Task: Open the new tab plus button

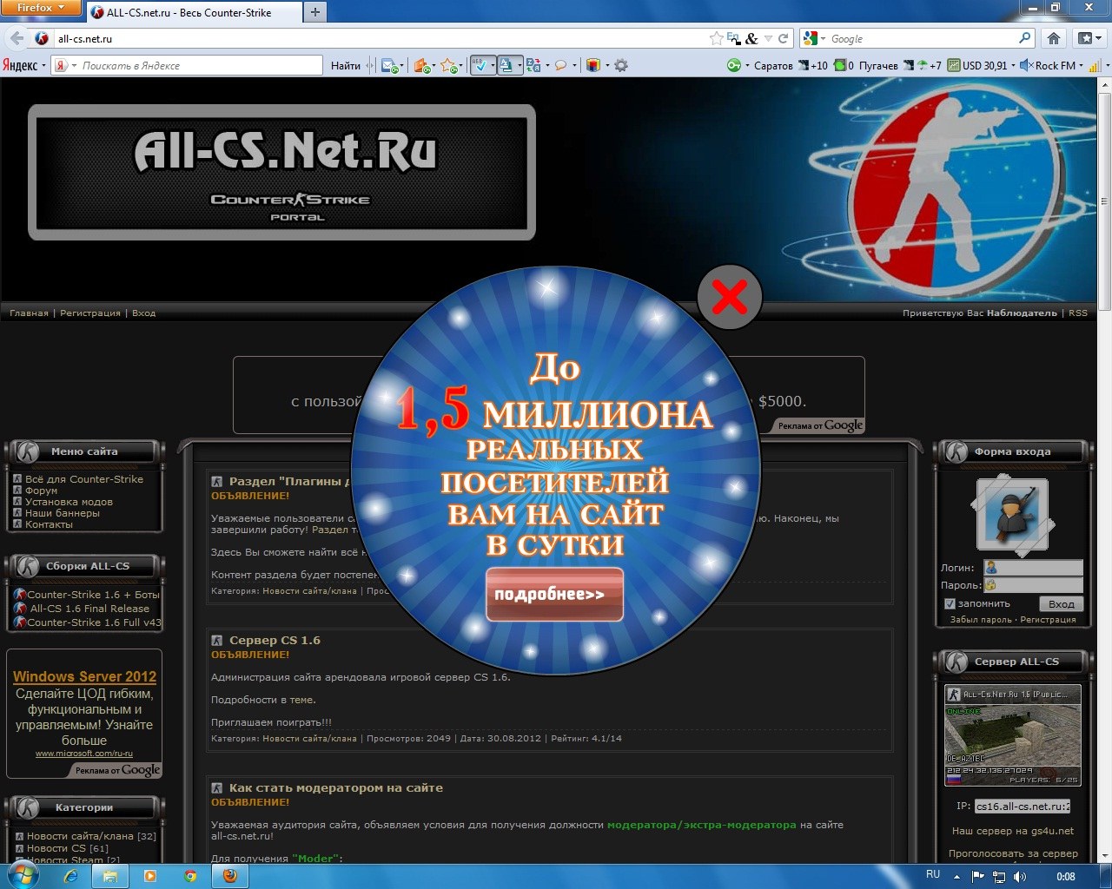Action: pyautogui.click(x=315, y=12)
